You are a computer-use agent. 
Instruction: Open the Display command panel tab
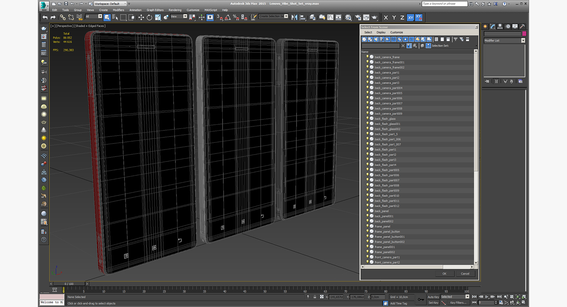pyautogui.click(x=515, y=26)
